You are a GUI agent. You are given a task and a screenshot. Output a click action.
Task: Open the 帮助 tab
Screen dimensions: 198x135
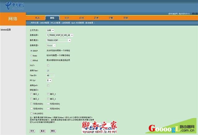coord(126,18)
